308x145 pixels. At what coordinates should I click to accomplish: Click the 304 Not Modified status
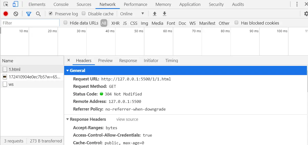123,94
